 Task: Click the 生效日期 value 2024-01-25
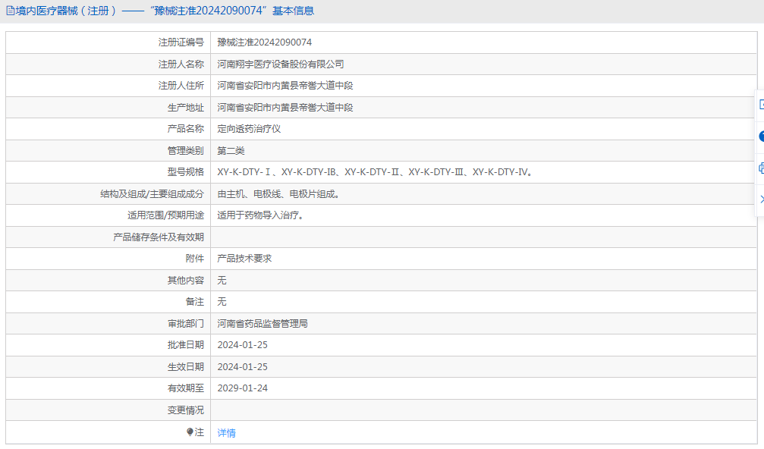243,366
